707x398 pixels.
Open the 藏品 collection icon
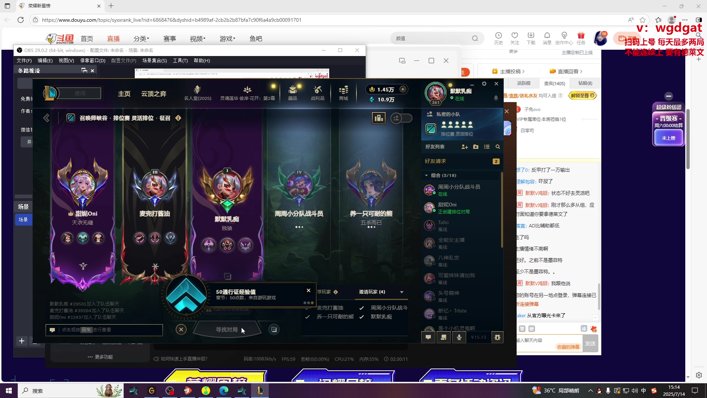[293, 93]
